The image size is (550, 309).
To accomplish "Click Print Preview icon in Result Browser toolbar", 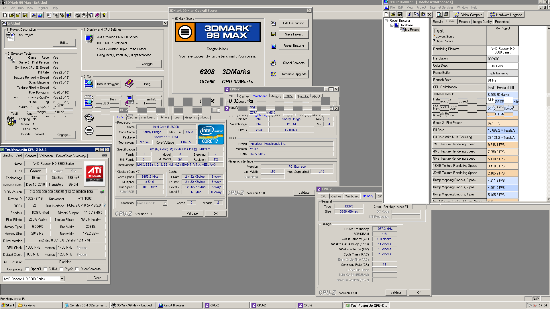I will pyautogui.click(x=439, y=15).
